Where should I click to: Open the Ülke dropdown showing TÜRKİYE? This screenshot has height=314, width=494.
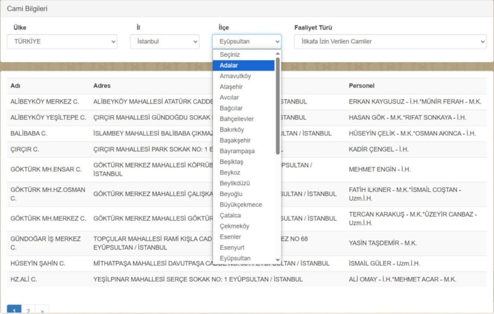pyautogui.click(x=62, y=41)
